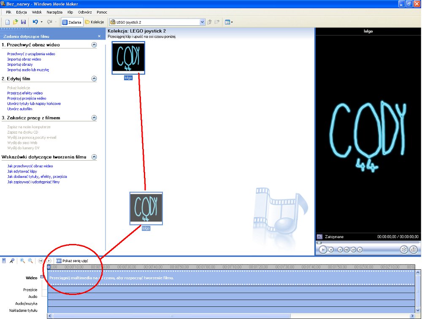
Task: Select the lolgo clip thumbnail under the collection title
Action: point(128,58)
